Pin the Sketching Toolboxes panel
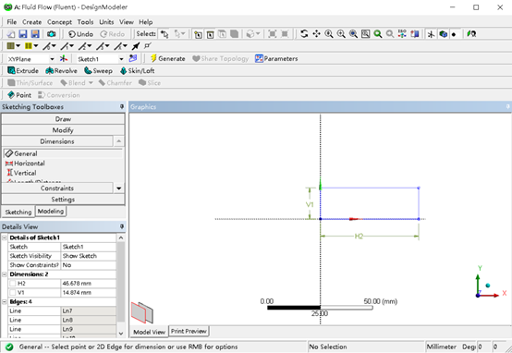The width and height of the screenshot is (512, 353). (x=122, y=107)
